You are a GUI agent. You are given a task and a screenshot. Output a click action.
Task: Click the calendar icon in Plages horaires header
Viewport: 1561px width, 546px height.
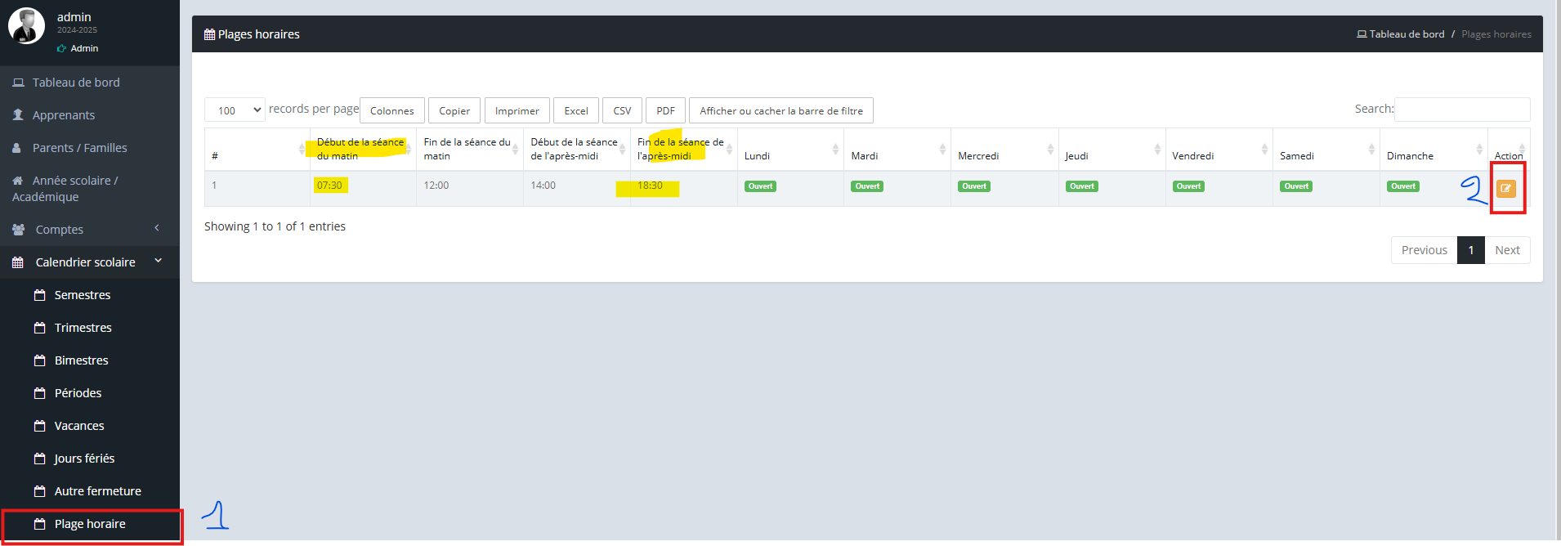click(x=209, y=34)
